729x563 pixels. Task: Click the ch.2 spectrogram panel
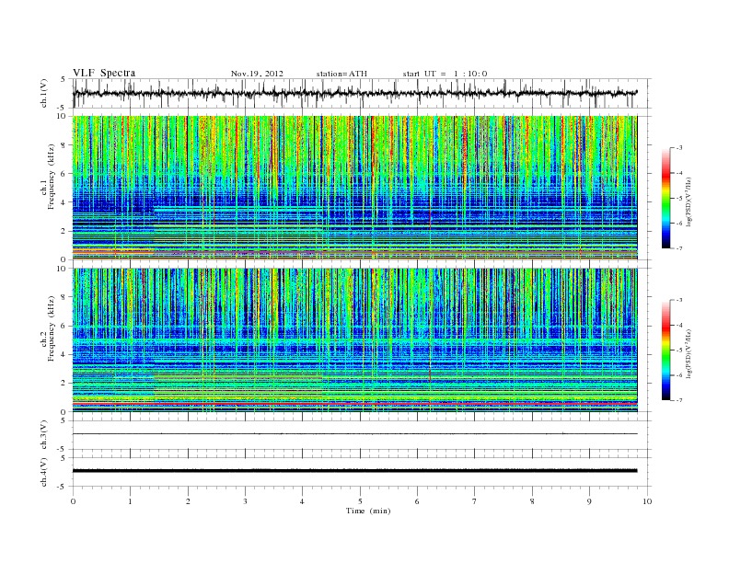click(x=354, y=340)
